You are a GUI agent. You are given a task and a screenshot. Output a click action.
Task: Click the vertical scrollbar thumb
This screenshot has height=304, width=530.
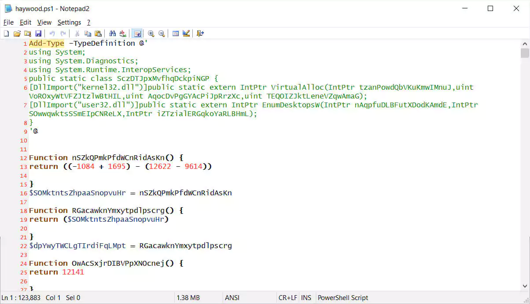[525, 53]
